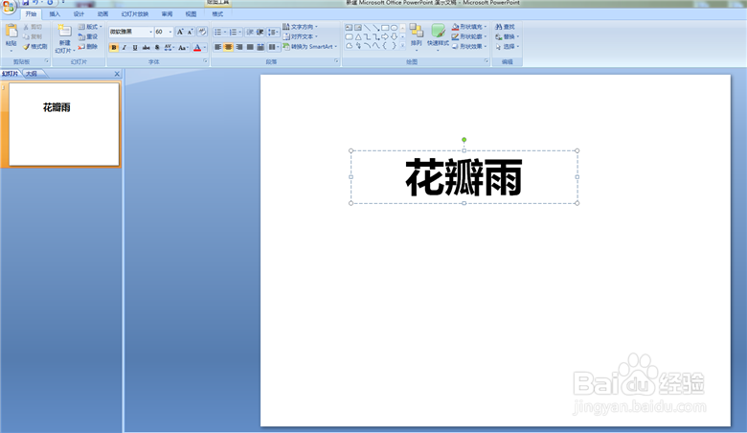Click the Columns icon
747x433 pixels.
coord(273,47)
